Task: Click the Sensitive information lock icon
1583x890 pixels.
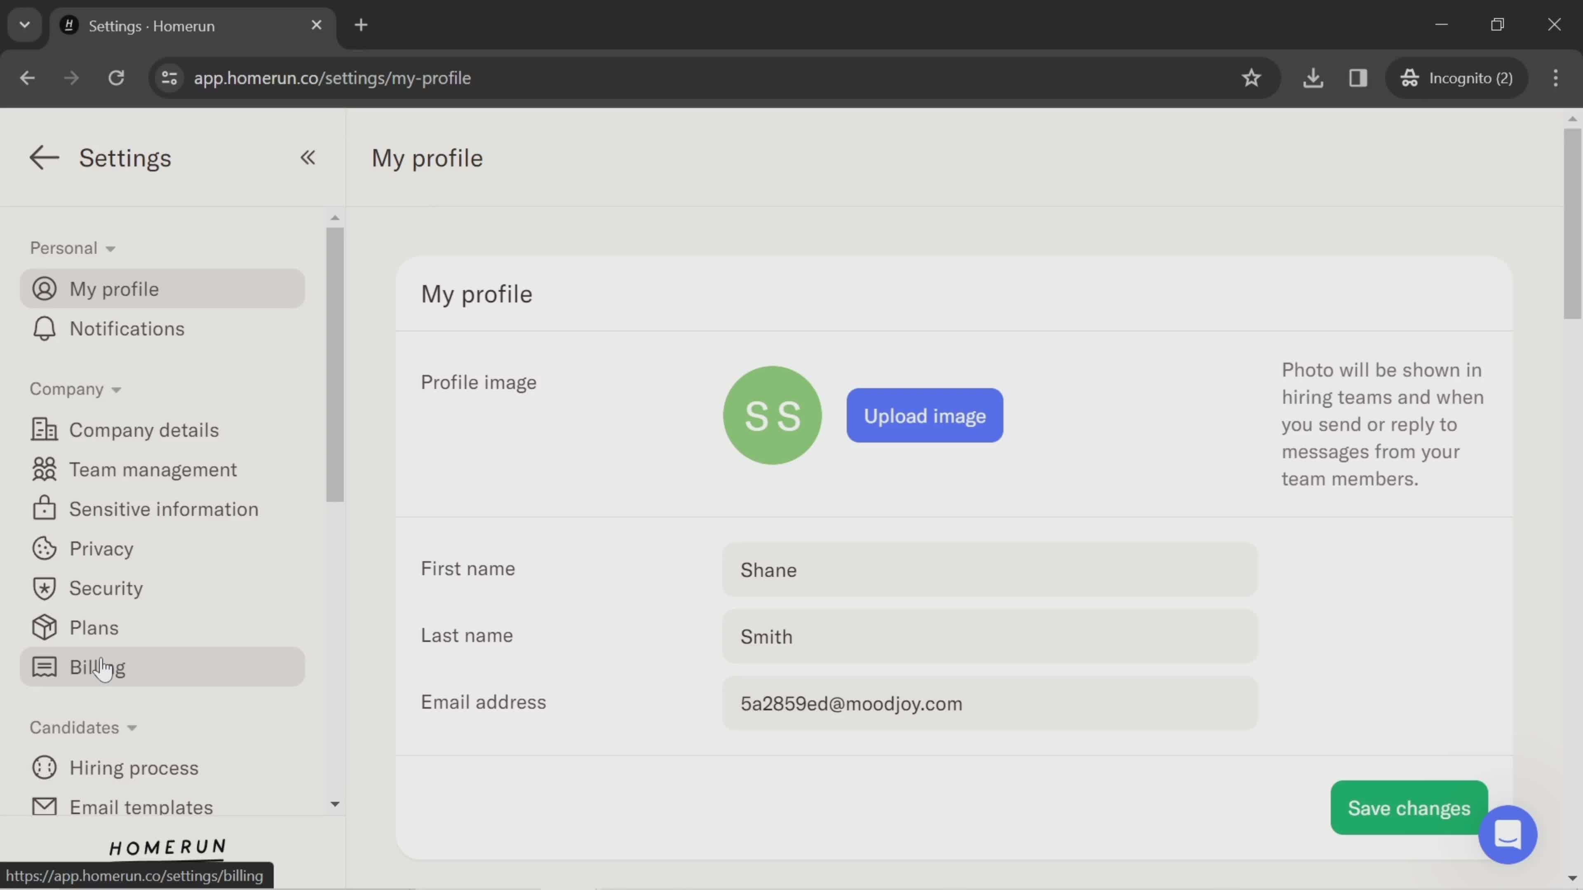Action: (x=44, y=508)
